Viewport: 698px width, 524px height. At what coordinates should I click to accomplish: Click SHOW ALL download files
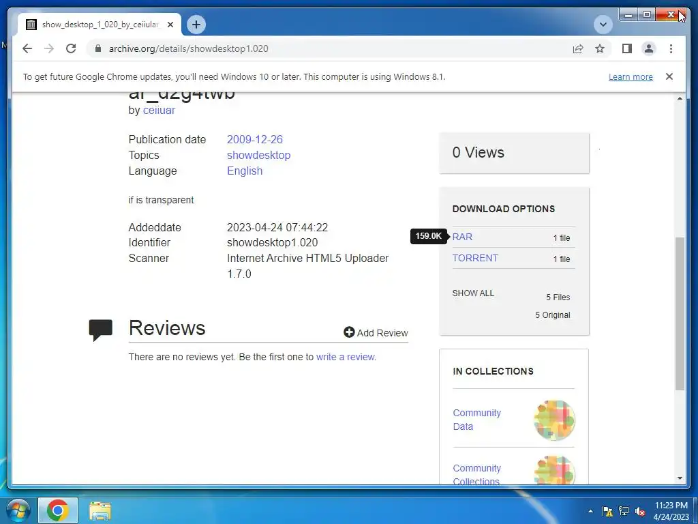(x=473, y=293)
